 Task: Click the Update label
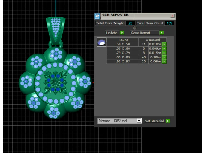click(x=111, y=33)
